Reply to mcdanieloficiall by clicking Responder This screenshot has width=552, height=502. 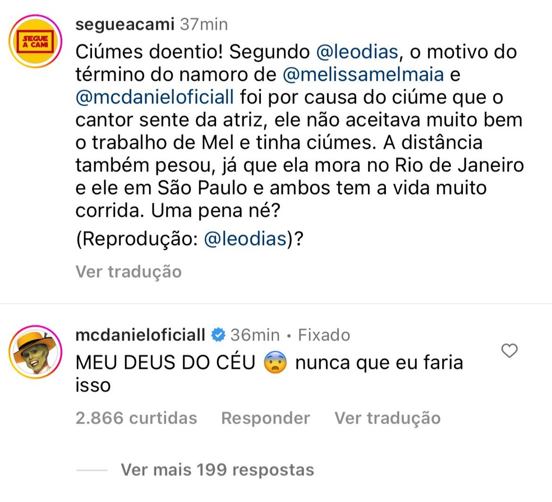pyautogui.click(x=265, y=418)
